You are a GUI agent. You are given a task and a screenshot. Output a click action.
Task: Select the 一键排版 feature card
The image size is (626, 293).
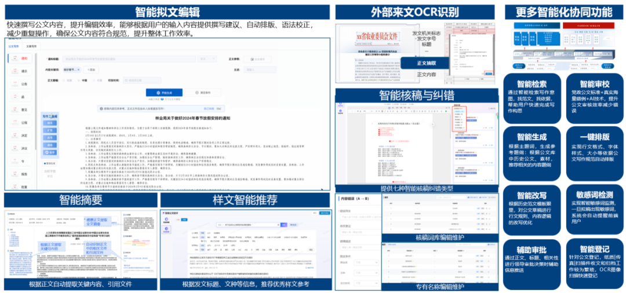(595, 153)
